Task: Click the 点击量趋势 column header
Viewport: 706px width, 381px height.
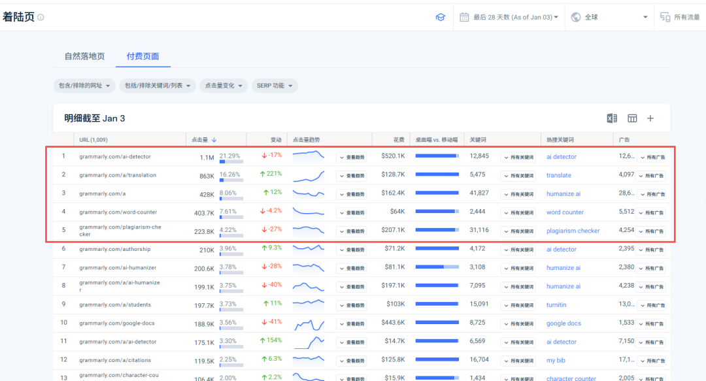Action: pos(306,140)
